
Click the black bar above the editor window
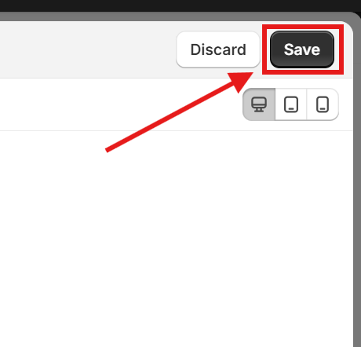tap(180, 5)
